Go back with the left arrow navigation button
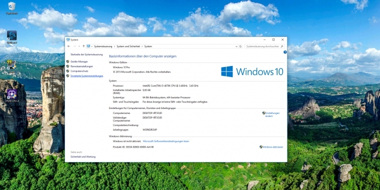380x190 pixels. [69, 46]
